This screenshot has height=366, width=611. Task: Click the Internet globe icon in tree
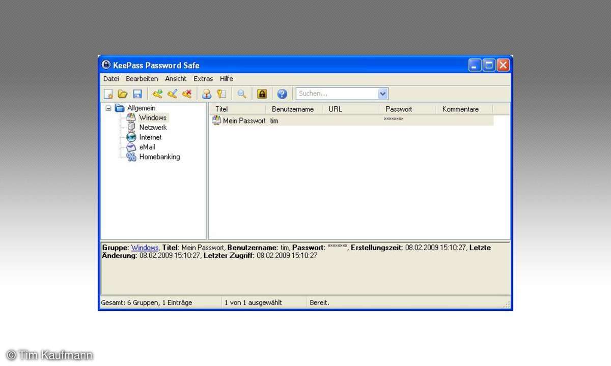(131, 137)
